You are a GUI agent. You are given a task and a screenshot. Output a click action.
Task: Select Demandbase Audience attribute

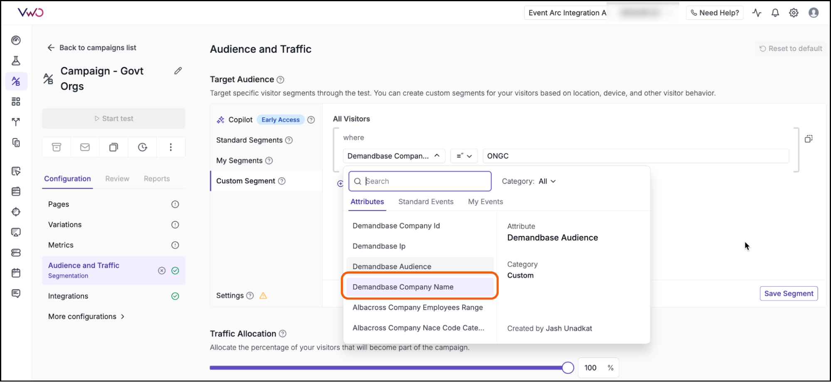pos(420,266)
